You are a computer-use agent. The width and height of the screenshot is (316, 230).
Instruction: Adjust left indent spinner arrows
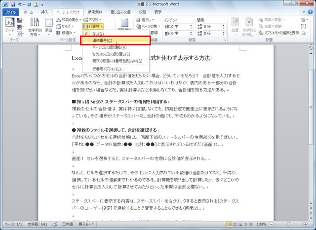(x=191, y=27)
